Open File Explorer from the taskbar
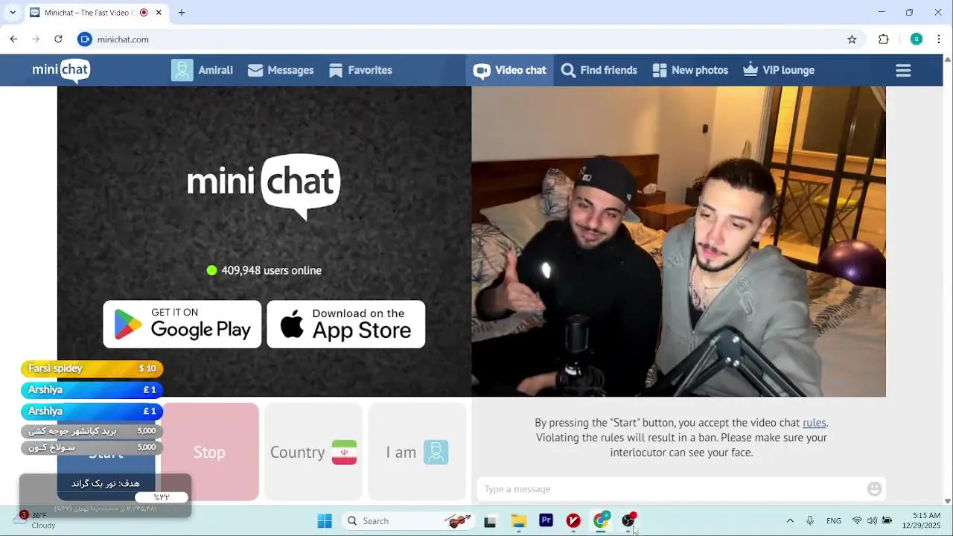Viewport: 953px width, 536px height. point(518,521)
